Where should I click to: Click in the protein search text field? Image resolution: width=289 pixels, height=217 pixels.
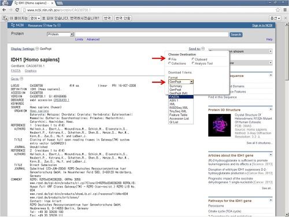point(151,35)
